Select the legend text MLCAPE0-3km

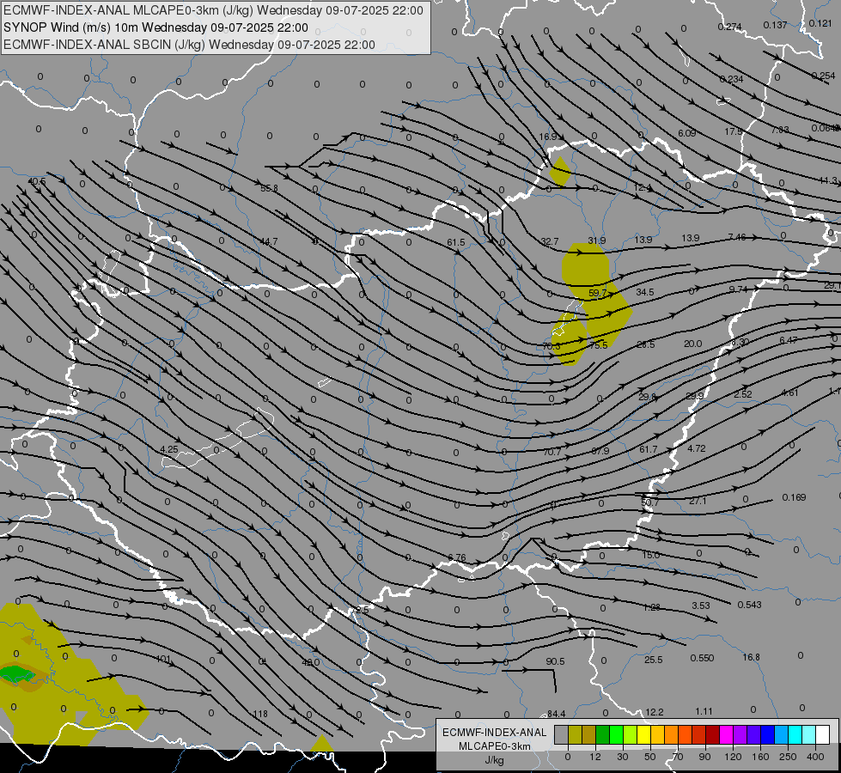495,746
